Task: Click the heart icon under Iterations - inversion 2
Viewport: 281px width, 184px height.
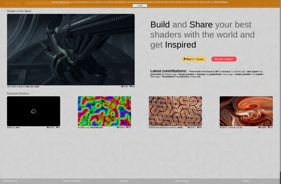Action: tap(269, 127)
